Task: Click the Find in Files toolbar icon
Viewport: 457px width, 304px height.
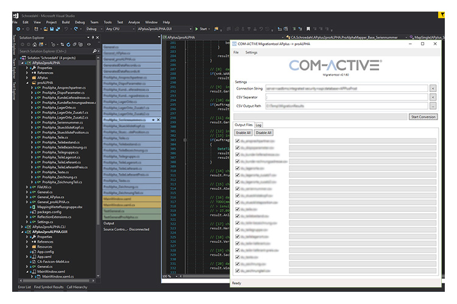Action: click(216, 29)
